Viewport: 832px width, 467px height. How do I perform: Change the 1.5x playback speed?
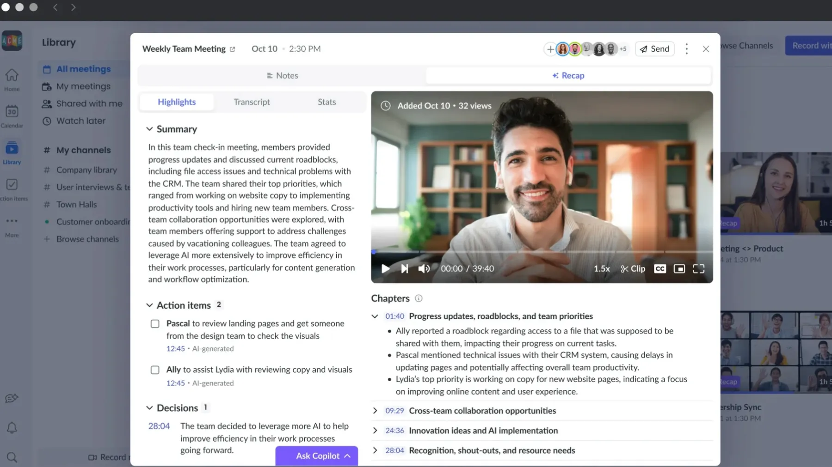click(x=601, y=268)
